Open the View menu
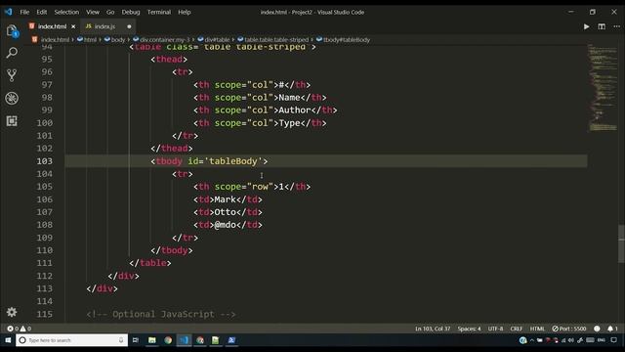This screenshot has height=352, width=625. coord(93,12)
